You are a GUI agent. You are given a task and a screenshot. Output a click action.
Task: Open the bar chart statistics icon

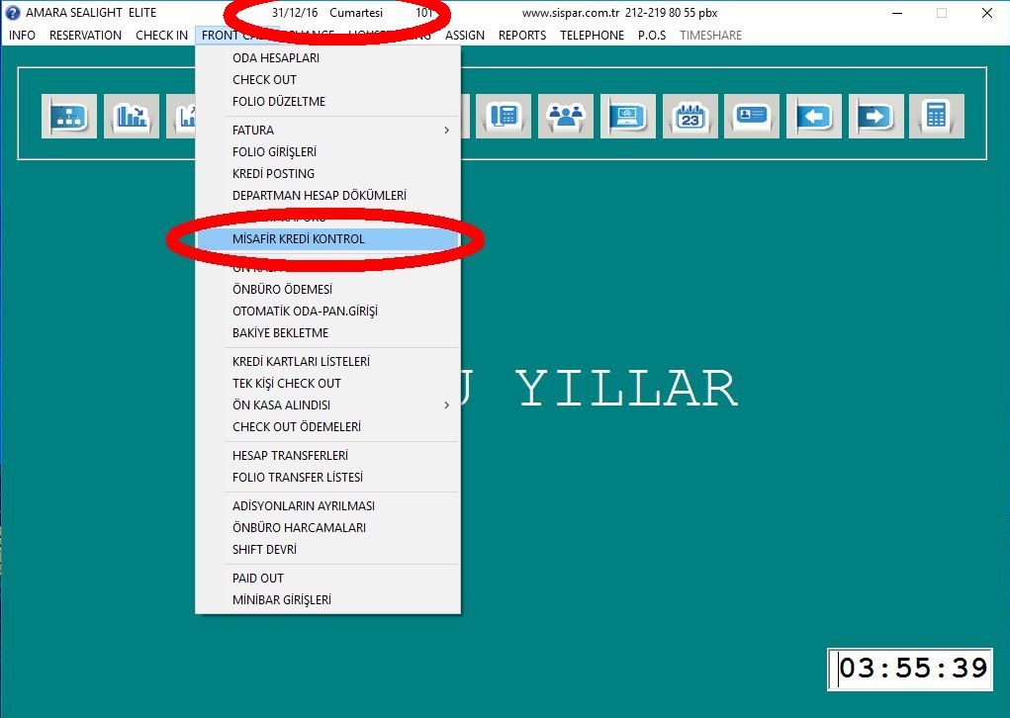[131, 116]
